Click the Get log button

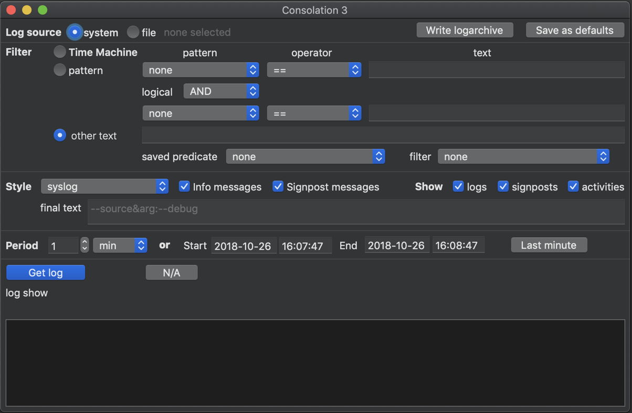(46, 272)
